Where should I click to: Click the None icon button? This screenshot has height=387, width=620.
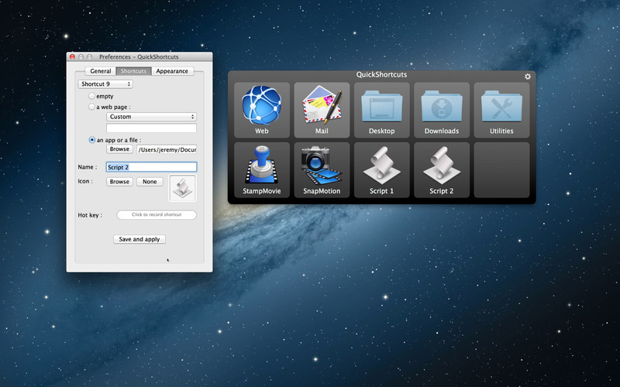[x=150, y=182]
